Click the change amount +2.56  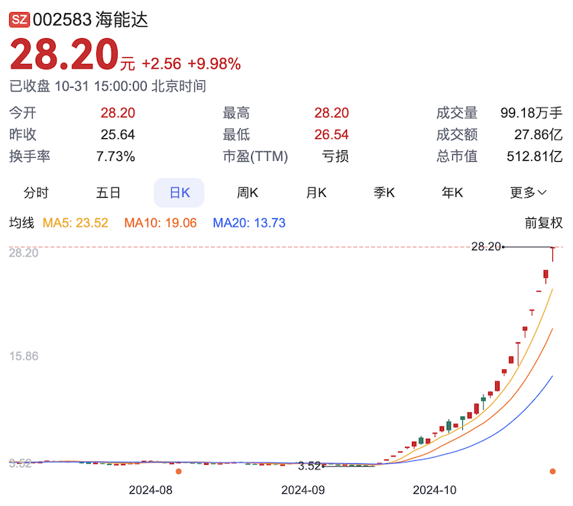tap(161, 63)
